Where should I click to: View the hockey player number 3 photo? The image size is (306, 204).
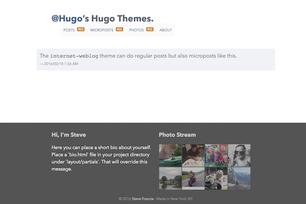(x=216, y=178)
